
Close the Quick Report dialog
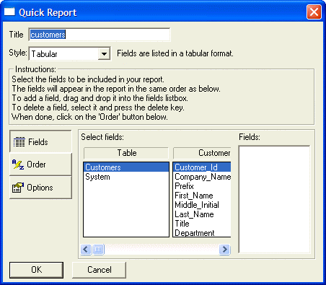tap(314, 12)
